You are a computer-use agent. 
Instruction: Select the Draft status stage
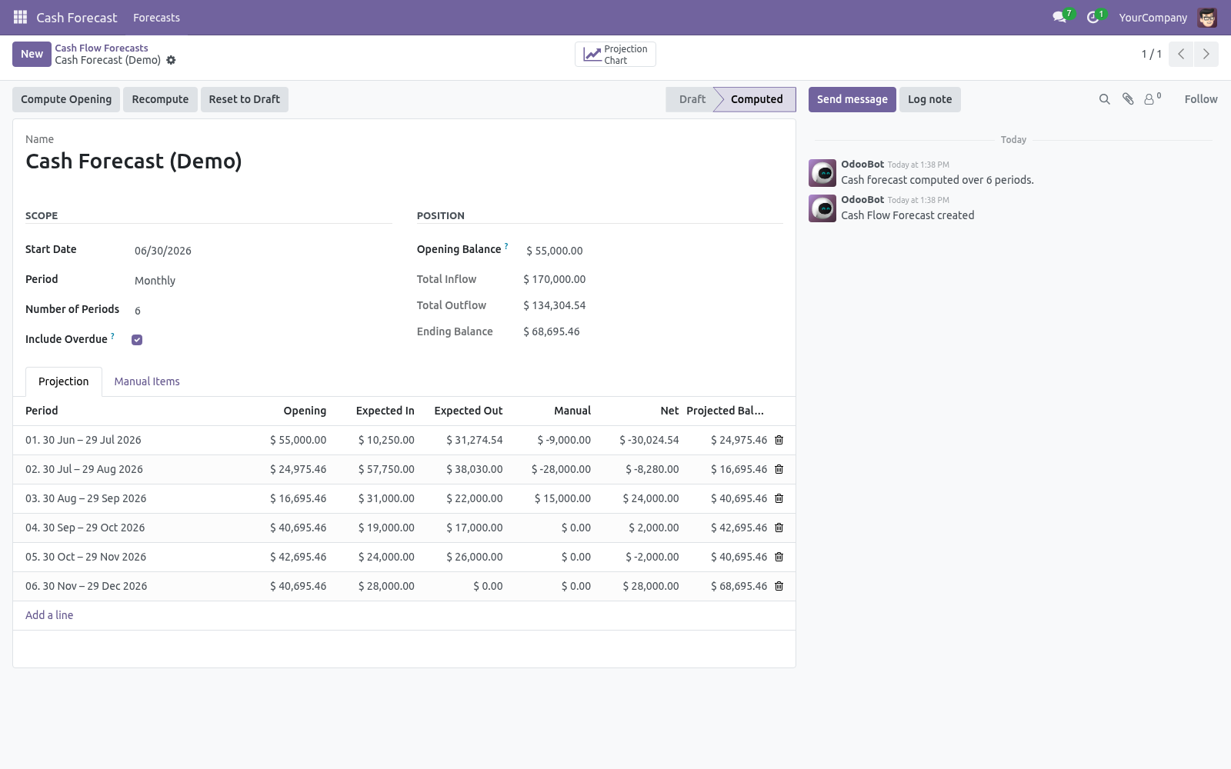(692, 99)
